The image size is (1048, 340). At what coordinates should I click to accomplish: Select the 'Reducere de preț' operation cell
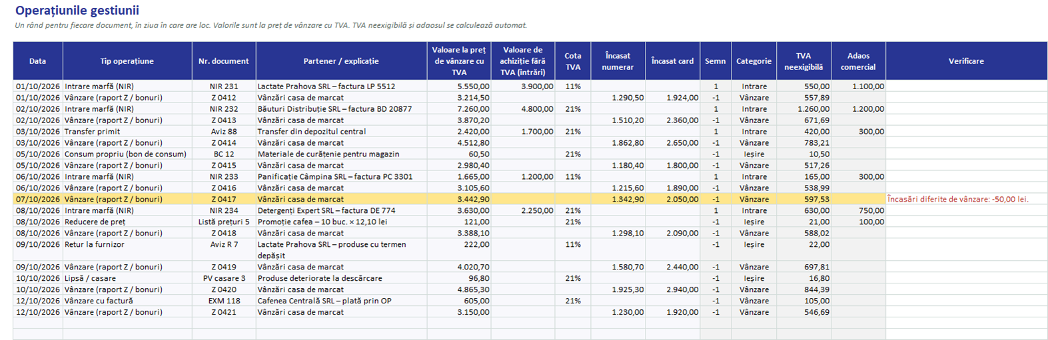[x=127, y=222]
